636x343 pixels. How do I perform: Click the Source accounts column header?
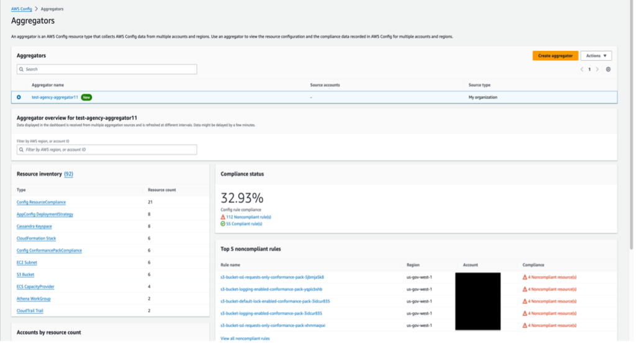325,85
